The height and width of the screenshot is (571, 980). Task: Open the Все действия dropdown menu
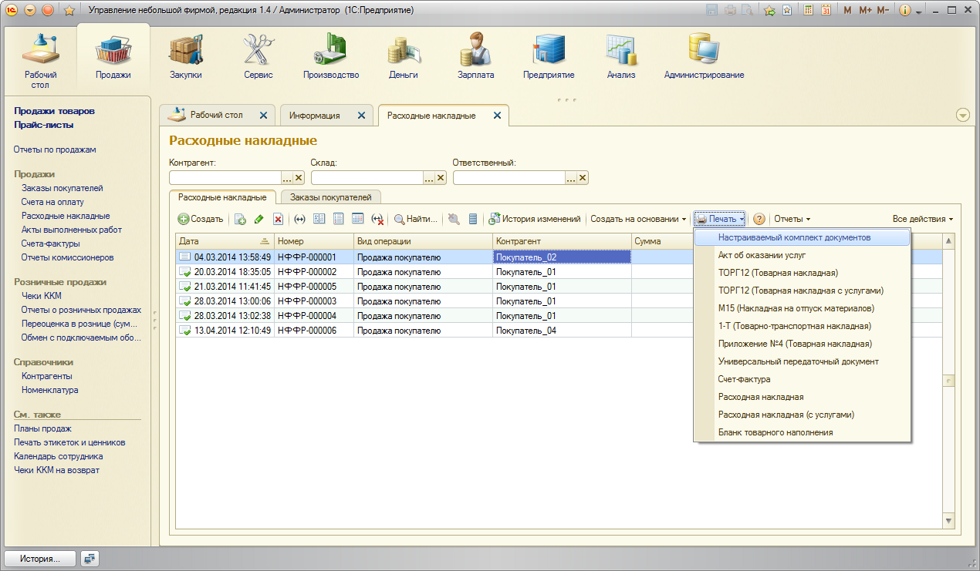pos(922,220)
